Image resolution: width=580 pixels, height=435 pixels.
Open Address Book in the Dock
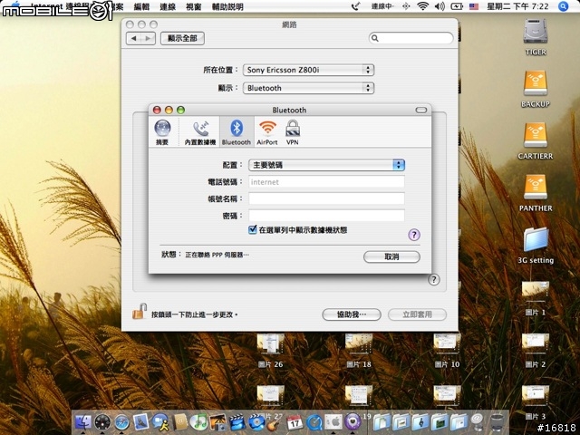coord(180,422)
